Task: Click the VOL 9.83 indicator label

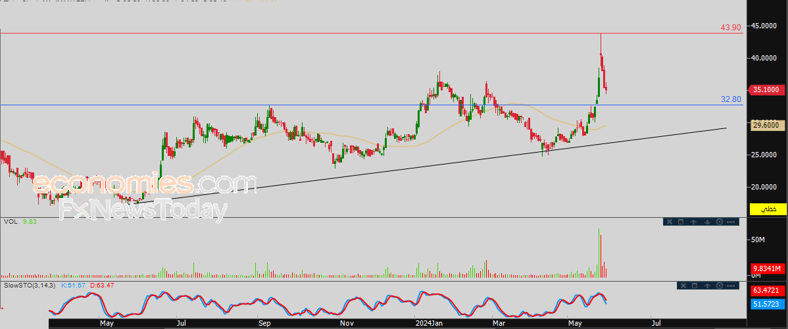Action: (18, 221)
